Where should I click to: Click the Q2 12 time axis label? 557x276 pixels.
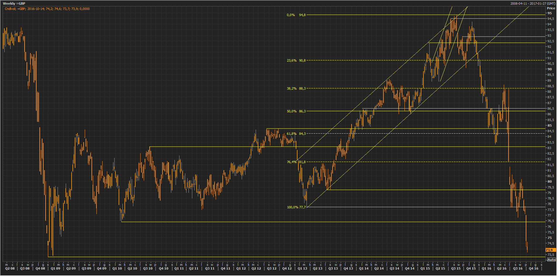point(256,268)
